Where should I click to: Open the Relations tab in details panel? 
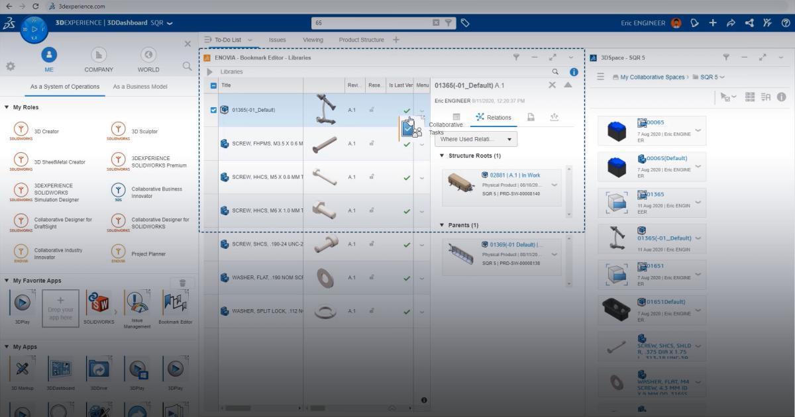click(494, 117)
